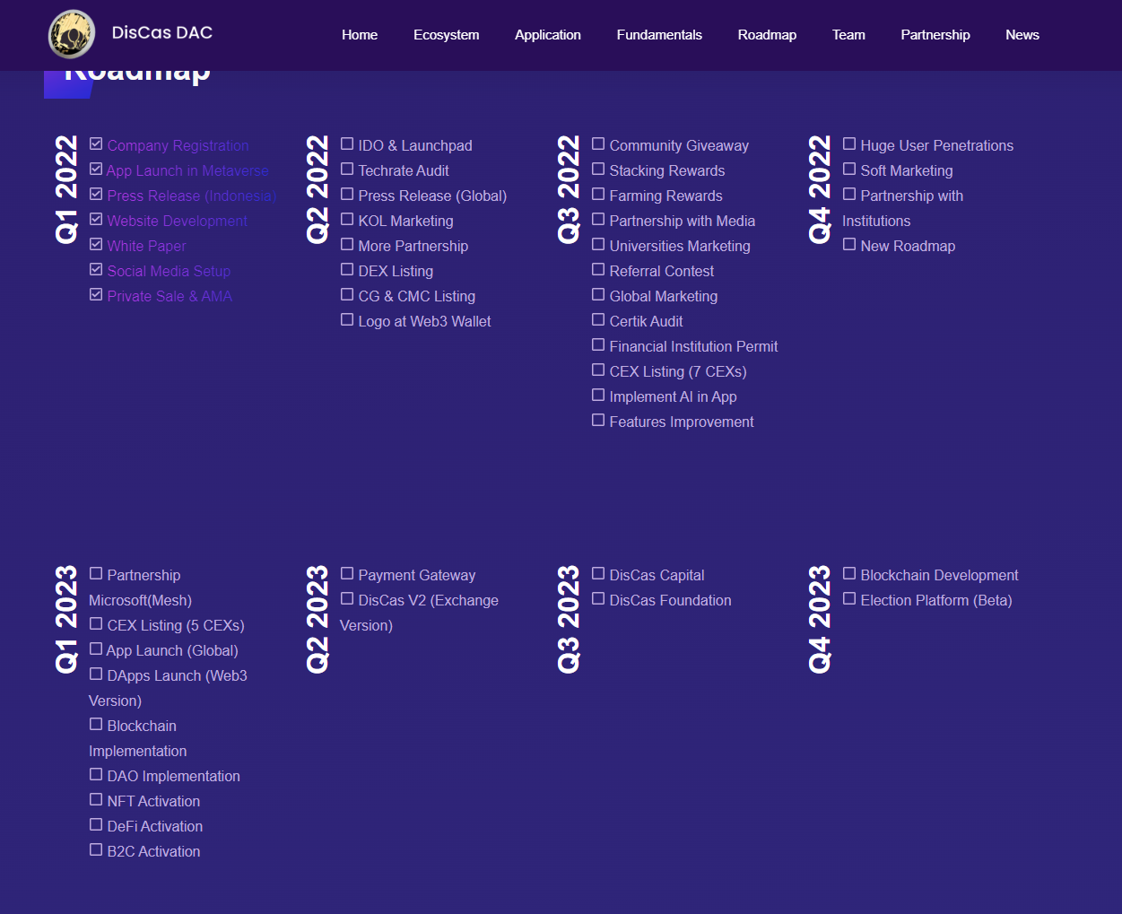Image resolution: width=1122 pixels, height=914 pixels.
Task: Toggle the Private Sale & AMA checkbox
Action: tap(96, 294)
